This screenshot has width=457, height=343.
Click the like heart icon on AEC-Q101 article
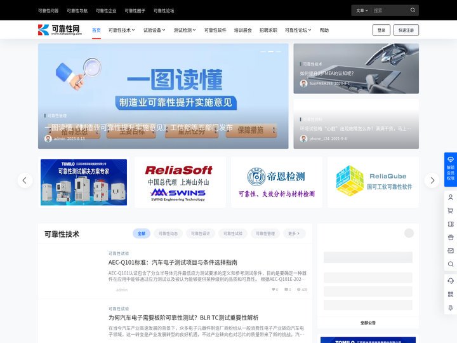pos(275,290)
